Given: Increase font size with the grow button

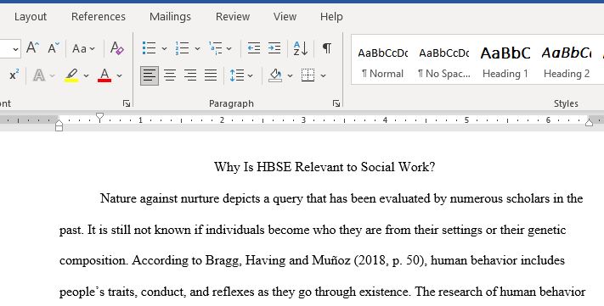Looking at the screenshot, I should tap(33, 48).
